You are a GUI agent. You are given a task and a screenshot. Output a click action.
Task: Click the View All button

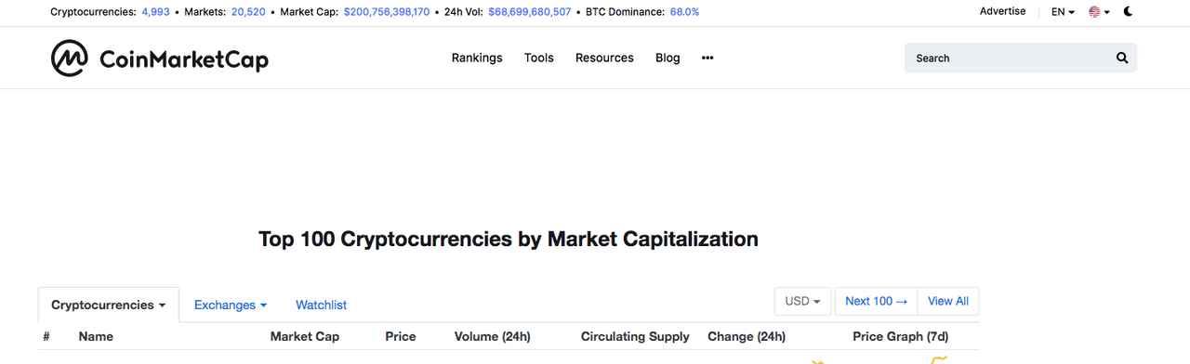[948, 301]
